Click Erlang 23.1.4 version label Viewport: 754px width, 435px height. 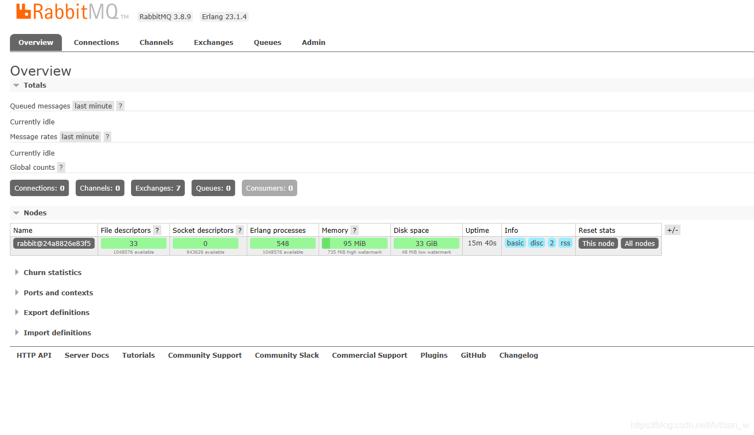[x=224, y=17]
